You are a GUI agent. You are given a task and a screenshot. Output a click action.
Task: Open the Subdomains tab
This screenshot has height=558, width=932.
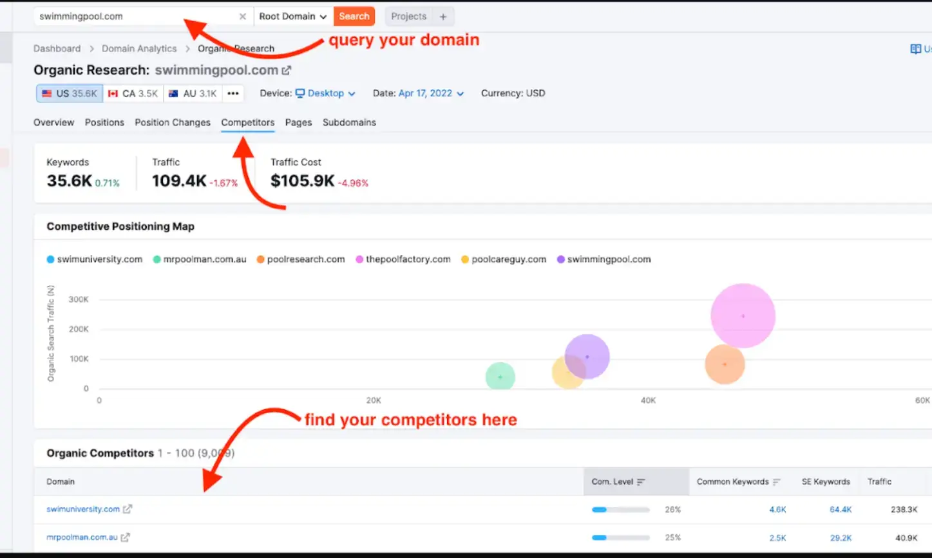point(349,122)
